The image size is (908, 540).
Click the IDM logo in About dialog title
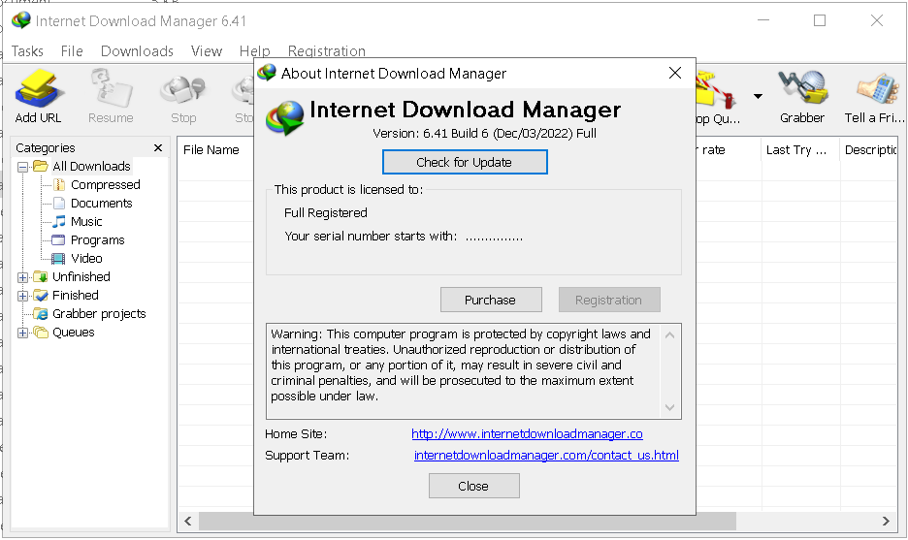[267, 73]
